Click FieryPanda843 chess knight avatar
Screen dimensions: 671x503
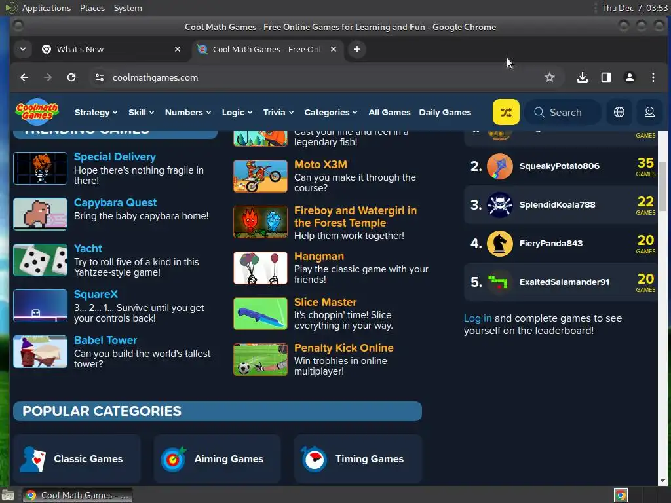pos(499,244)
